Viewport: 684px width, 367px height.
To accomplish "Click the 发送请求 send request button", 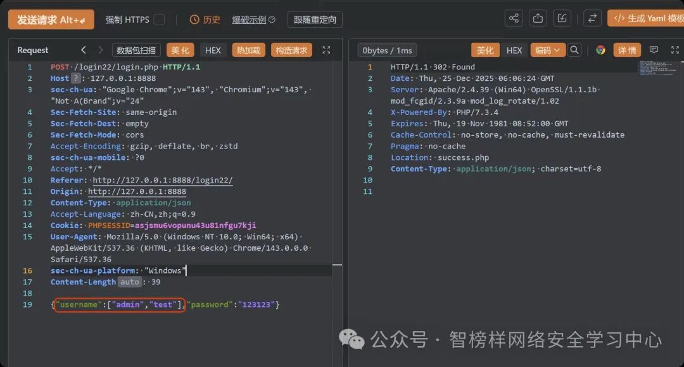I will [51, 20].
